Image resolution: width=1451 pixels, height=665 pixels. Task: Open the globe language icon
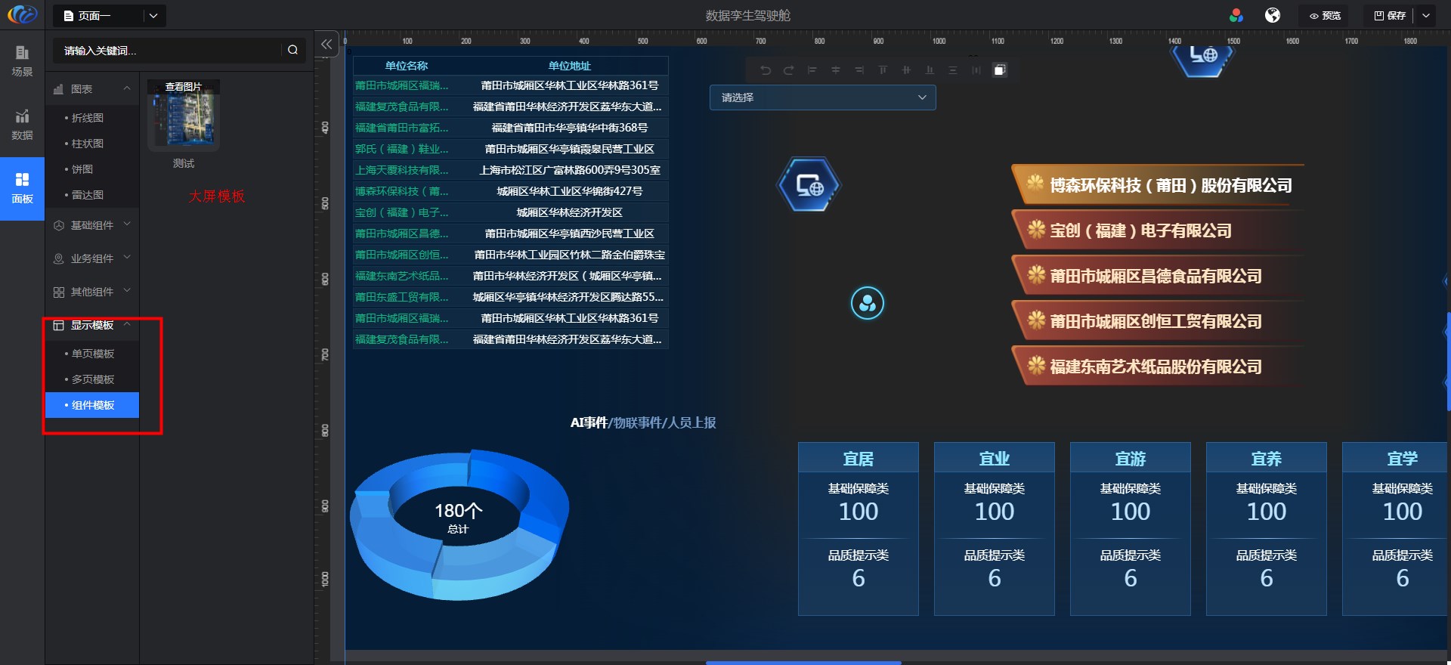1273,15
